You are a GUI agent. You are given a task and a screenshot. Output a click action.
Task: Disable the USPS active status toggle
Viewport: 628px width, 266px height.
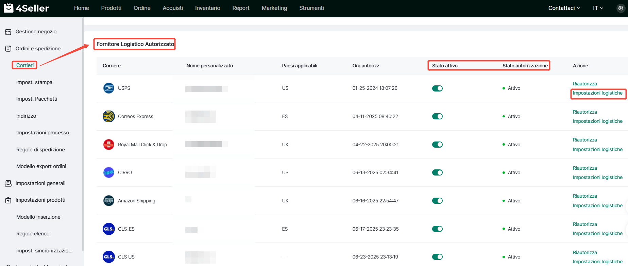click(437, 88)
